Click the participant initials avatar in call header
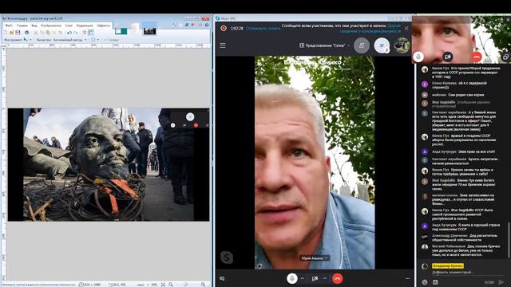 tap(382, 45)
